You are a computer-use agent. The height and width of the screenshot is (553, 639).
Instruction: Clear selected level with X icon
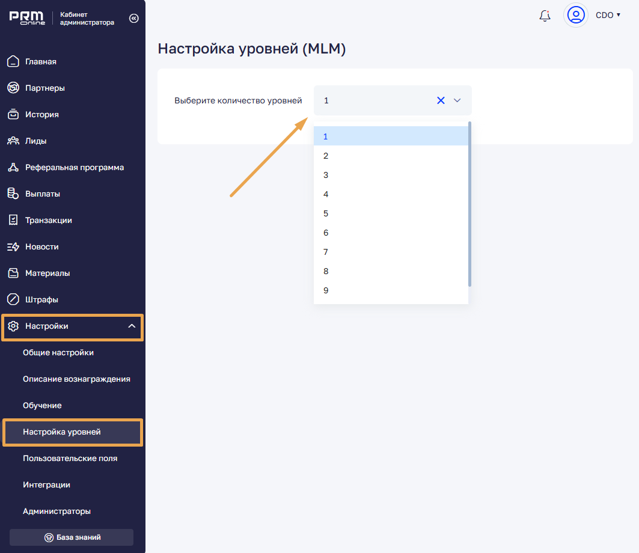click(x=441, y=100)
